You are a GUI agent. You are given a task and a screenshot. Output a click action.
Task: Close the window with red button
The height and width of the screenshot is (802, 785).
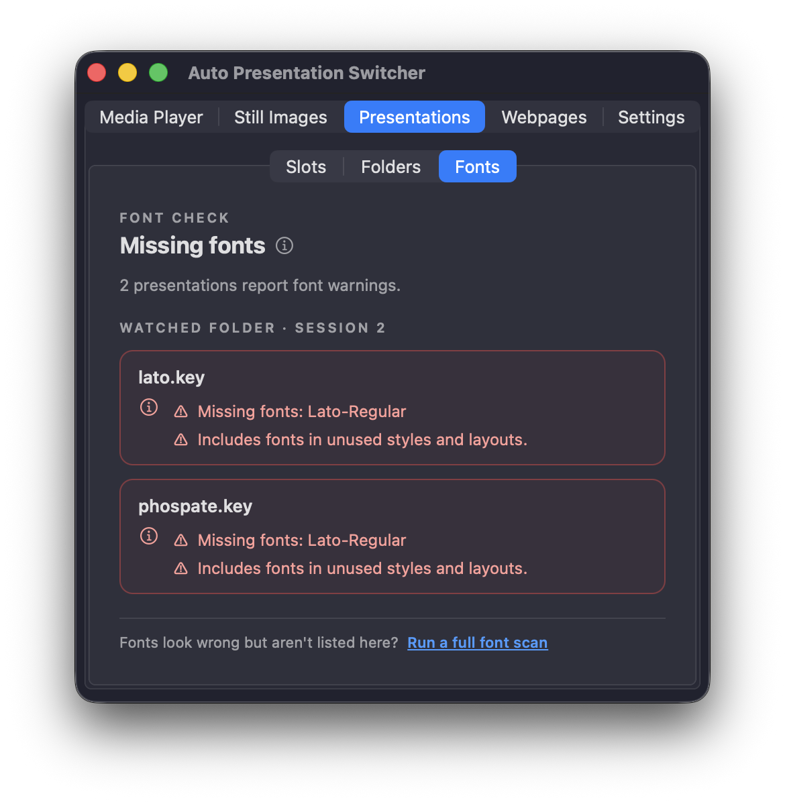point(97,72)
